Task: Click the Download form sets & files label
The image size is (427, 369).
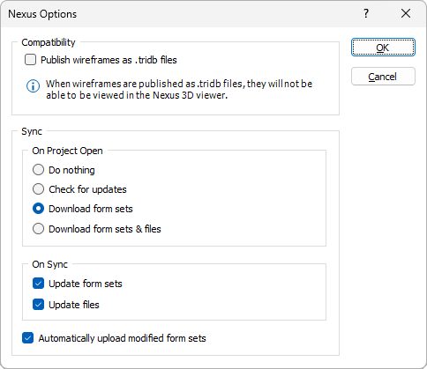Action: click(105, 229)
